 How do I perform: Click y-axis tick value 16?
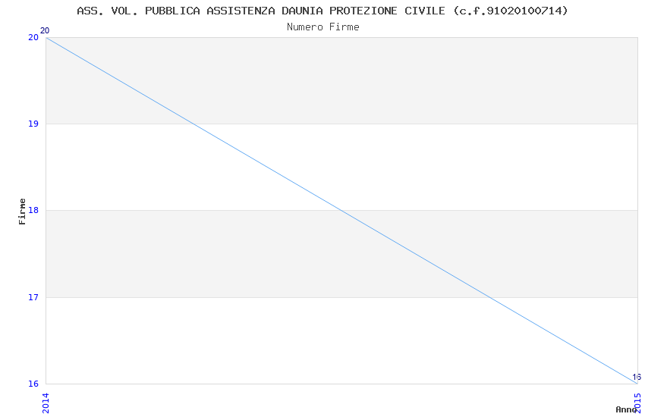[33, 384]
